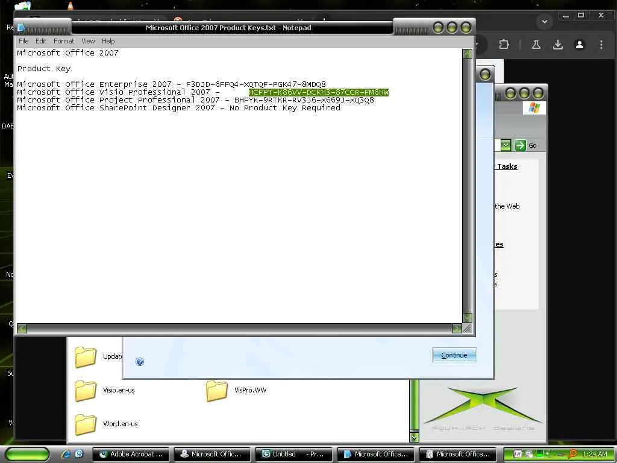The image size is (617, 463).
Task: Click the Tasks heading in Explorer pane
Action: 507,166
